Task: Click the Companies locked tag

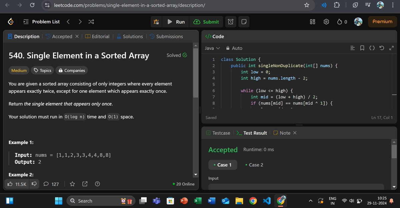Action: point(72,70)
